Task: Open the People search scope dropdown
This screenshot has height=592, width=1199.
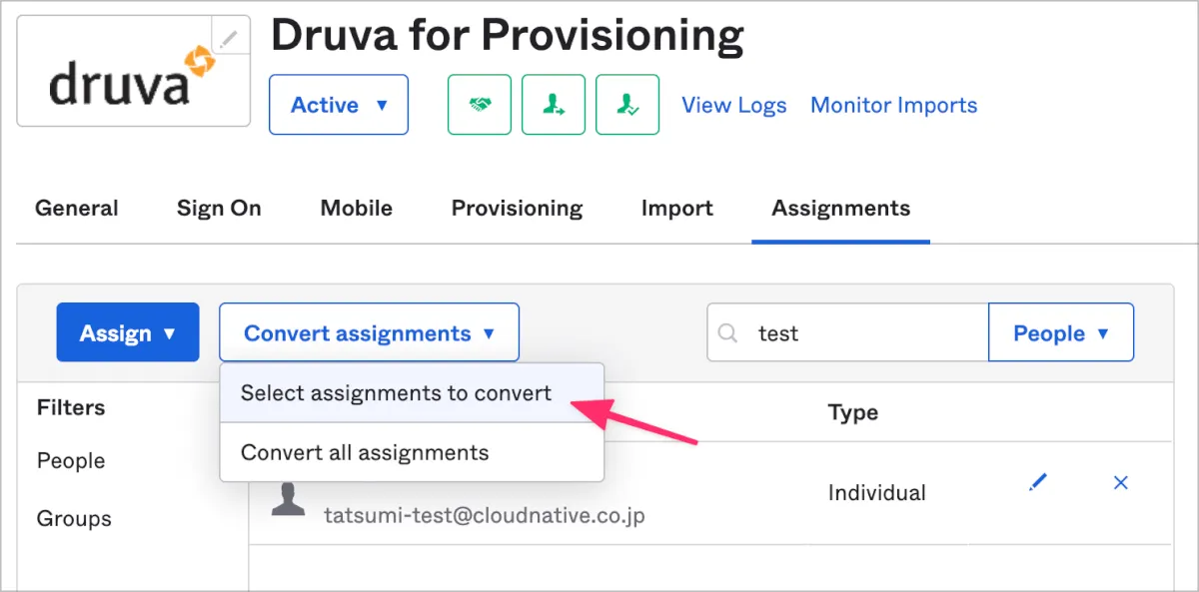Action: coord(1060,333)
